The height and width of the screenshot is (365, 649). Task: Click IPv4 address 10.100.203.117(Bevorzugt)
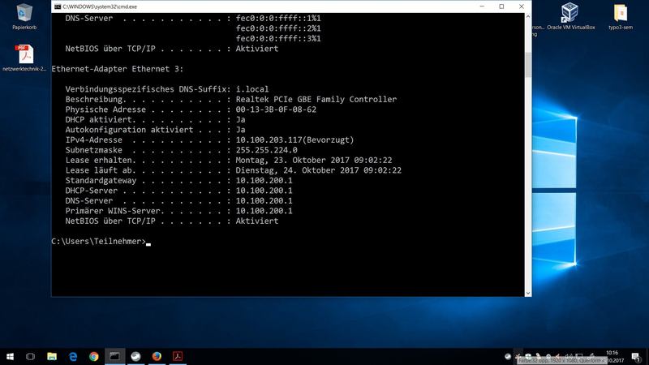pyautogui.click(x=295, y=140)
